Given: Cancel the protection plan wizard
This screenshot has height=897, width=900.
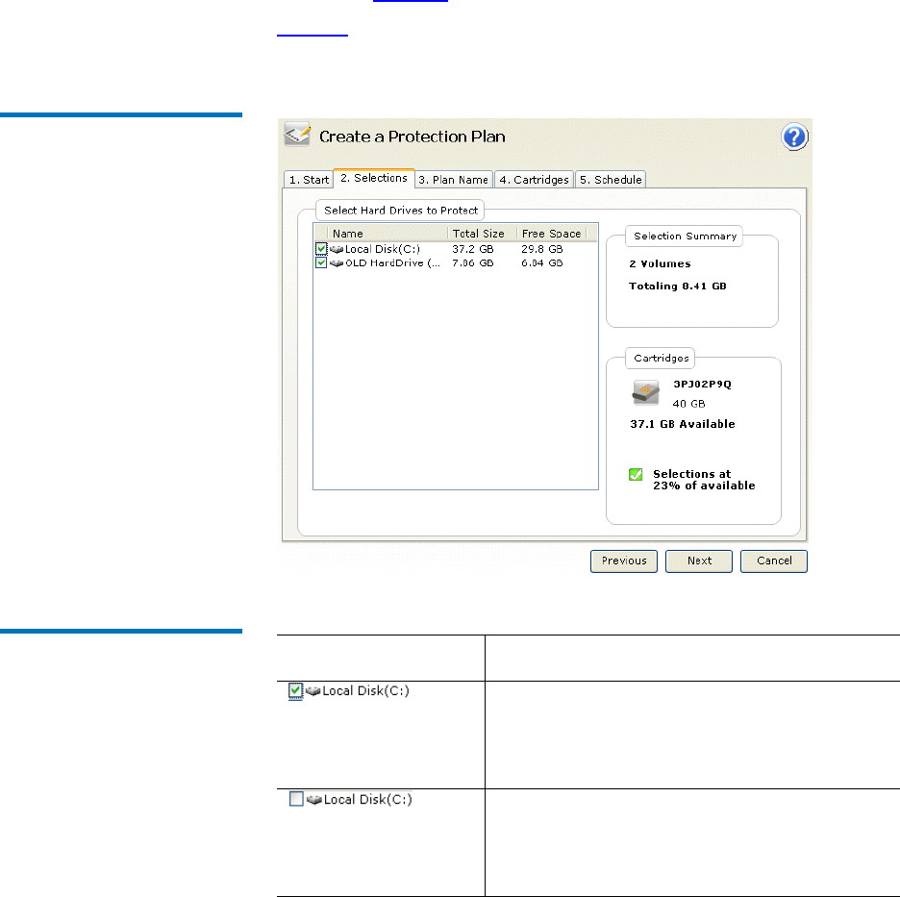Looking at the screenshot, I should pyautogui.click(x=774, y=561).
